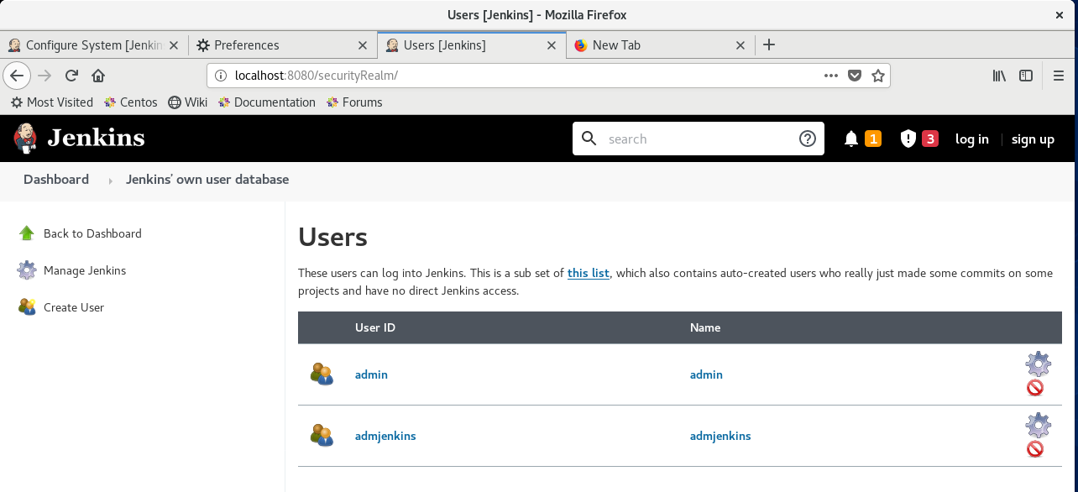
Task: Go back using the browser back arrow
Action: pos(17,76)
